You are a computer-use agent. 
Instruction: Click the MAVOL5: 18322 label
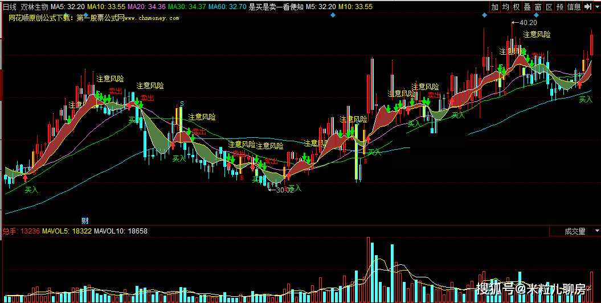67,231
